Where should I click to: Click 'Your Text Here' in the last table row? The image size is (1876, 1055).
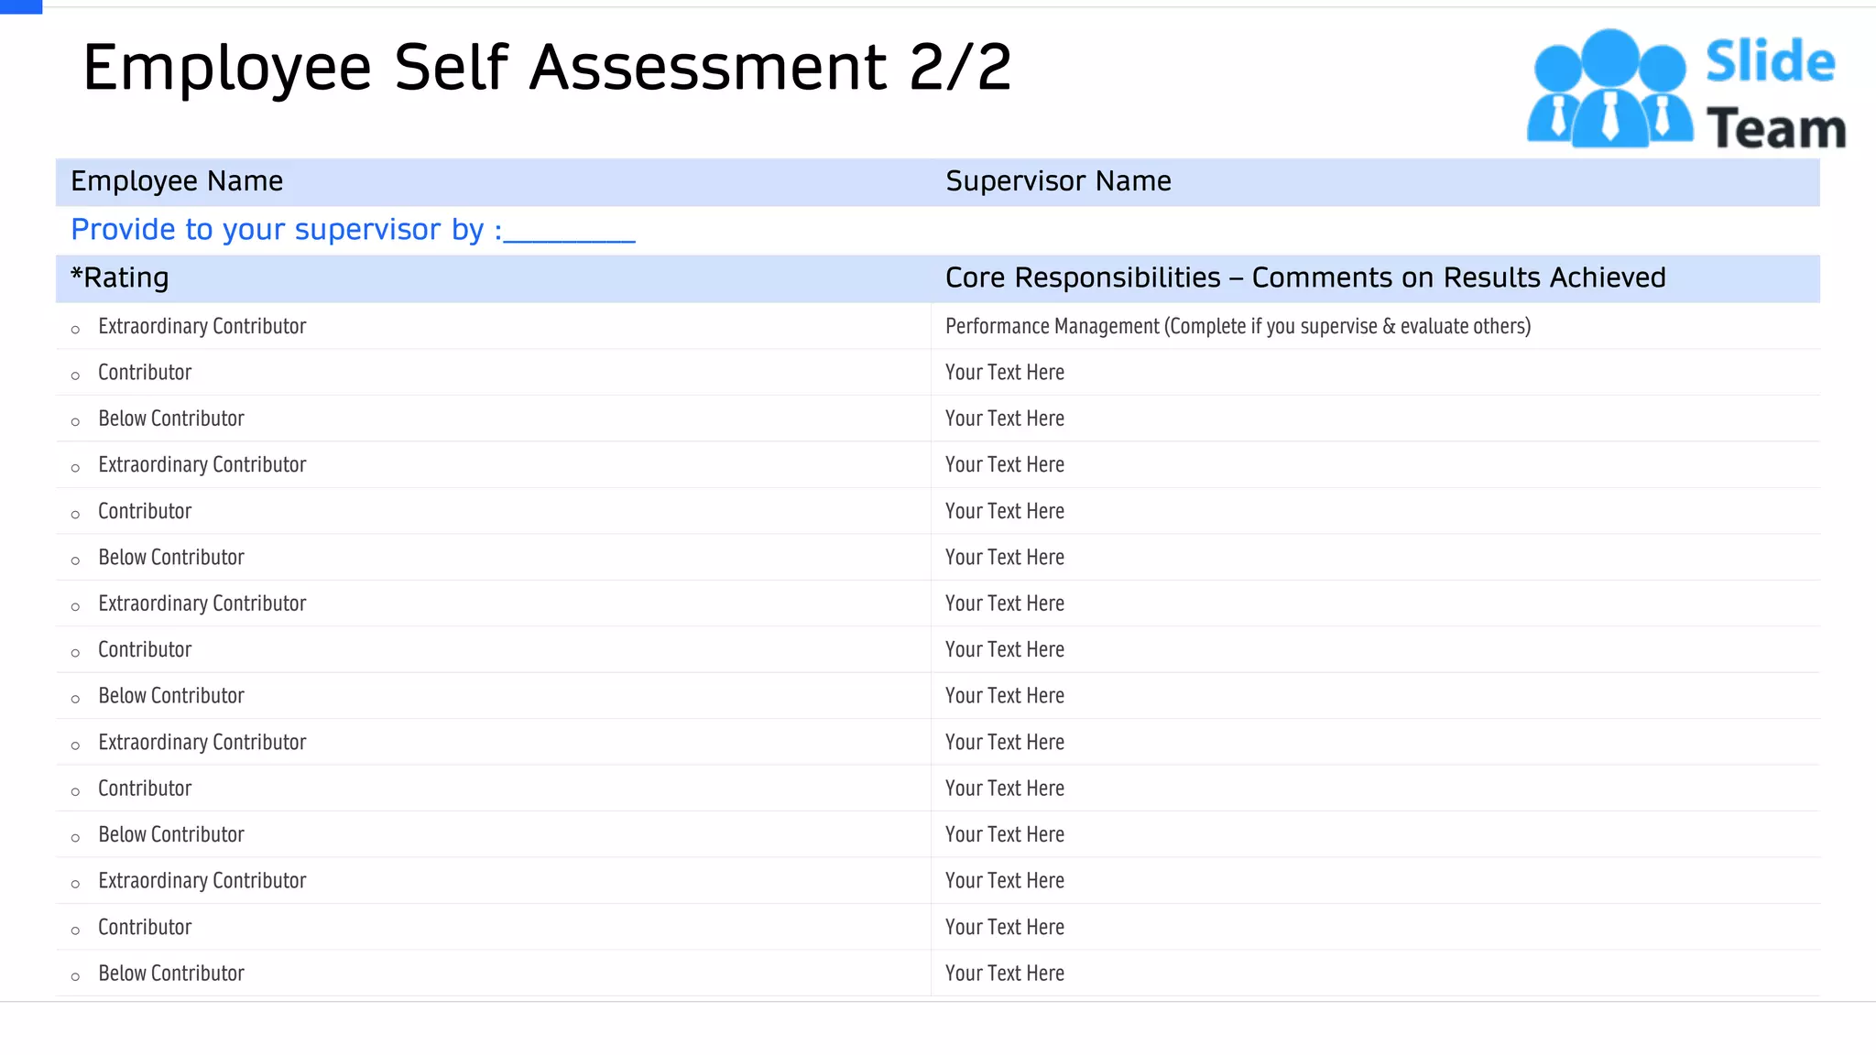[1005, 973]
